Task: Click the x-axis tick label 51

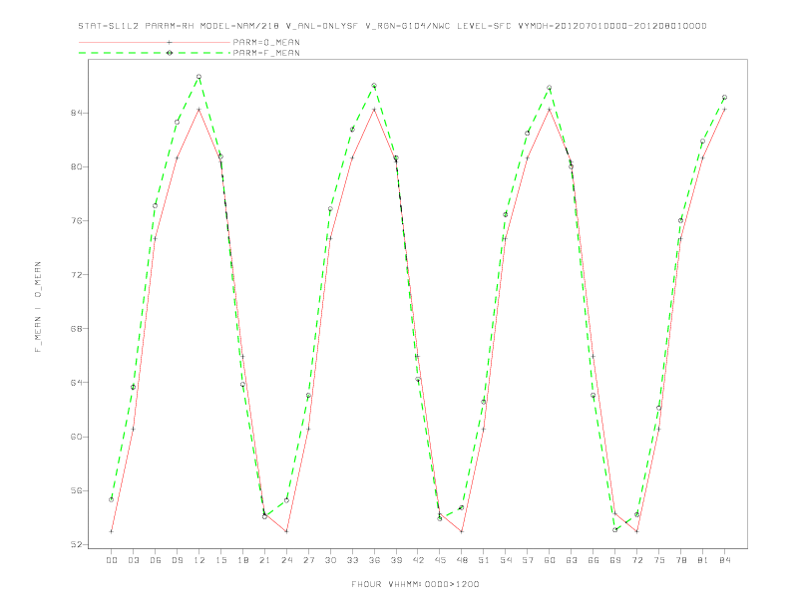Action: [484, 560]
